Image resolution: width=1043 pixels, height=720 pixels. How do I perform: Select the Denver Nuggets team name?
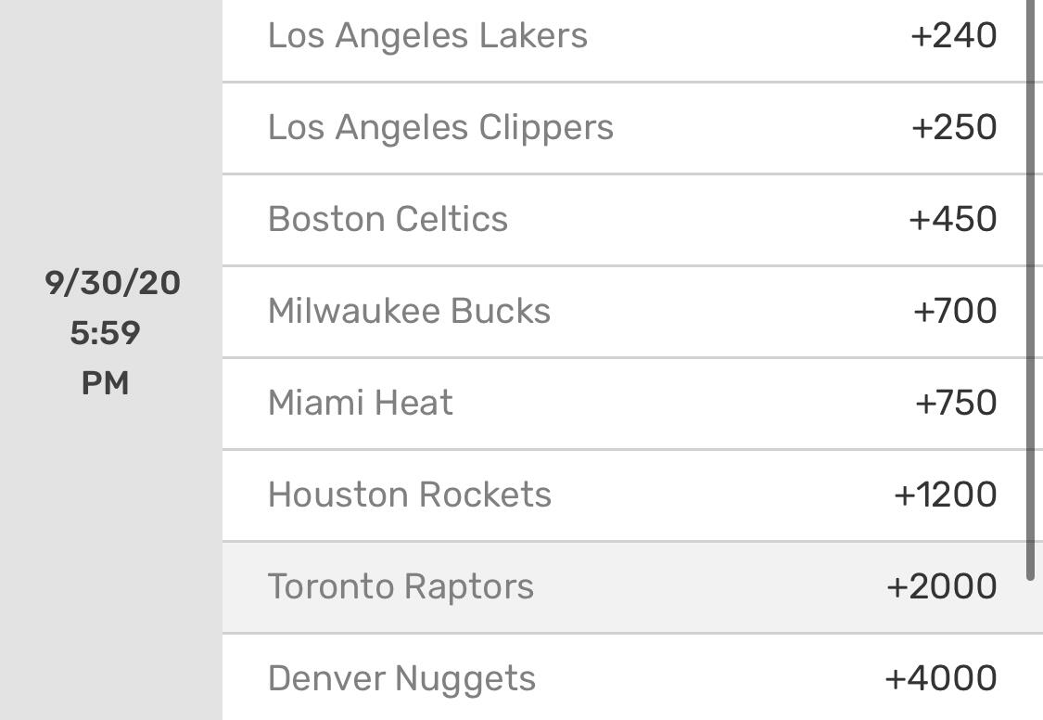tap(401, 679)
